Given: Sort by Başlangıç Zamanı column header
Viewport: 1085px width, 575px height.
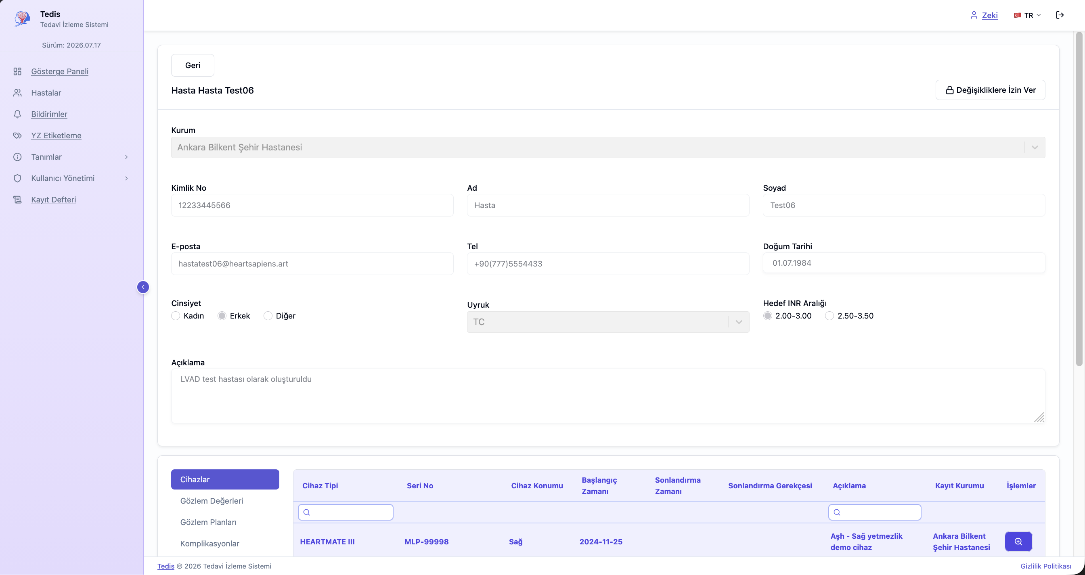Looking at the screenshot, I should (x=599, y=486).
